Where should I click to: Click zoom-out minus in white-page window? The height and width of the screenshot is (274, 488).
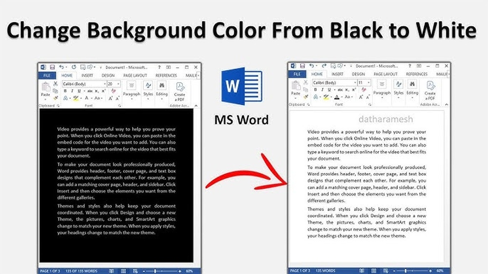click(394, 271)
